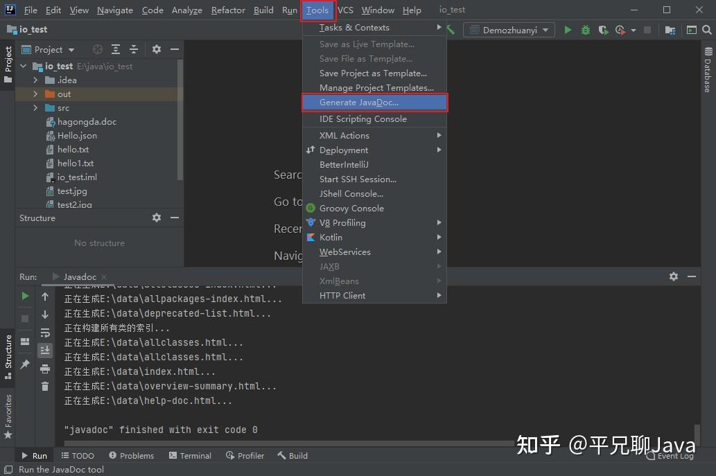The image size is (716, 476).
Task: Click the Search Everywhere magnifier icon
Action: (x=706, y=30)
